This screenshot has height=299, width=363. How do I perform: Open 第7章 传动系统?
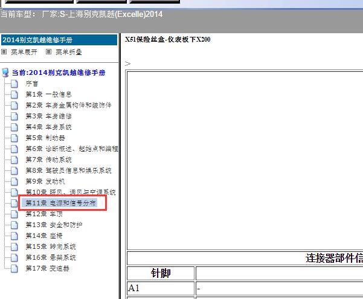(x=48, y=159)
